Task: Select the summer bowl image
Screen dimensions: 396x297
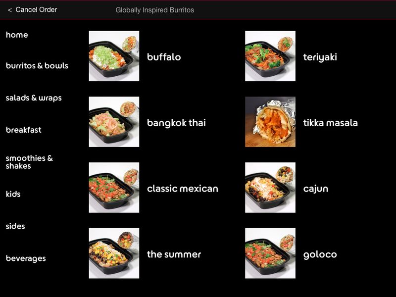Action: tap(114, 253)
